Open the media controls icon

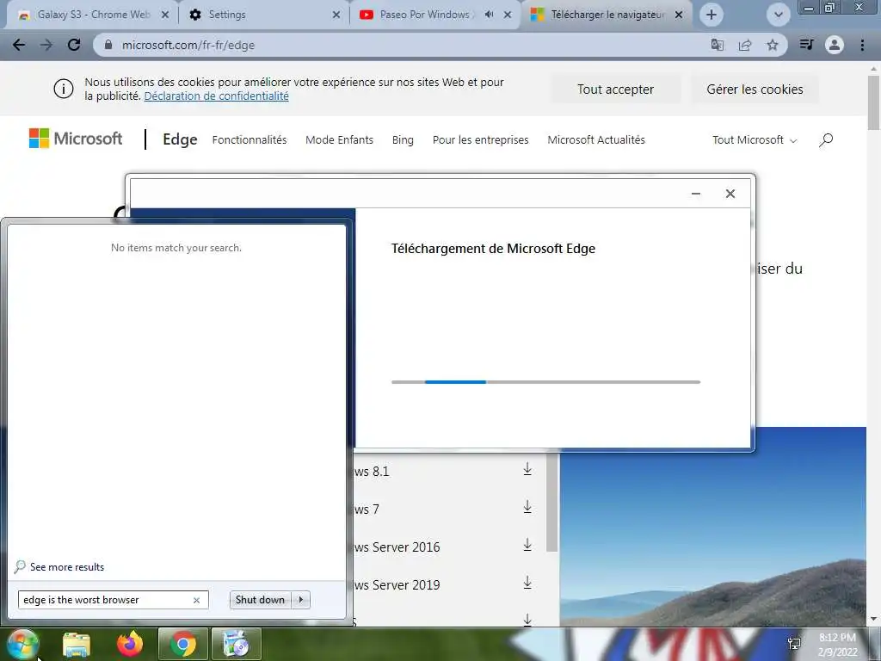point(806,45)
